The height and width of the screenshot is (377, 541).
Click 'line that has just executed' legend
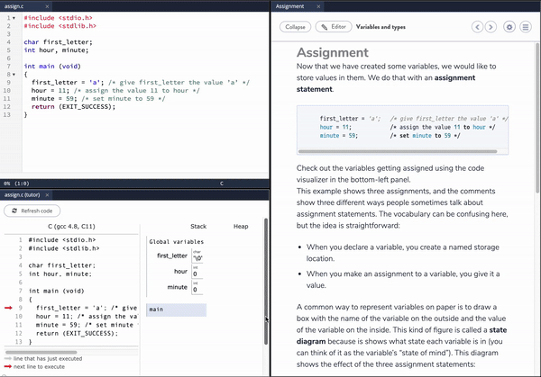48,358
